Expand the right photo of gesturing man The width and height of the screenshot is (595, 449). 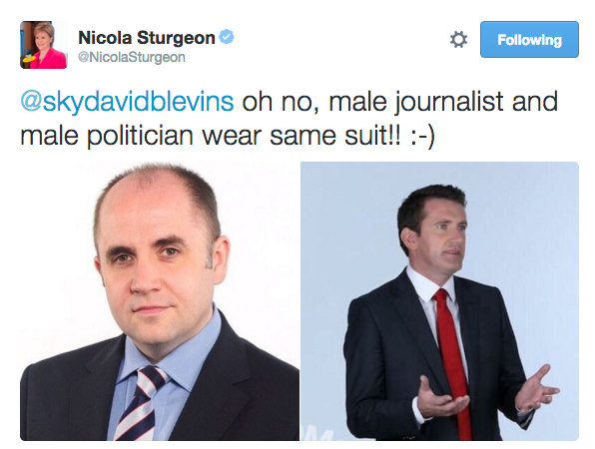click(440, 301)
